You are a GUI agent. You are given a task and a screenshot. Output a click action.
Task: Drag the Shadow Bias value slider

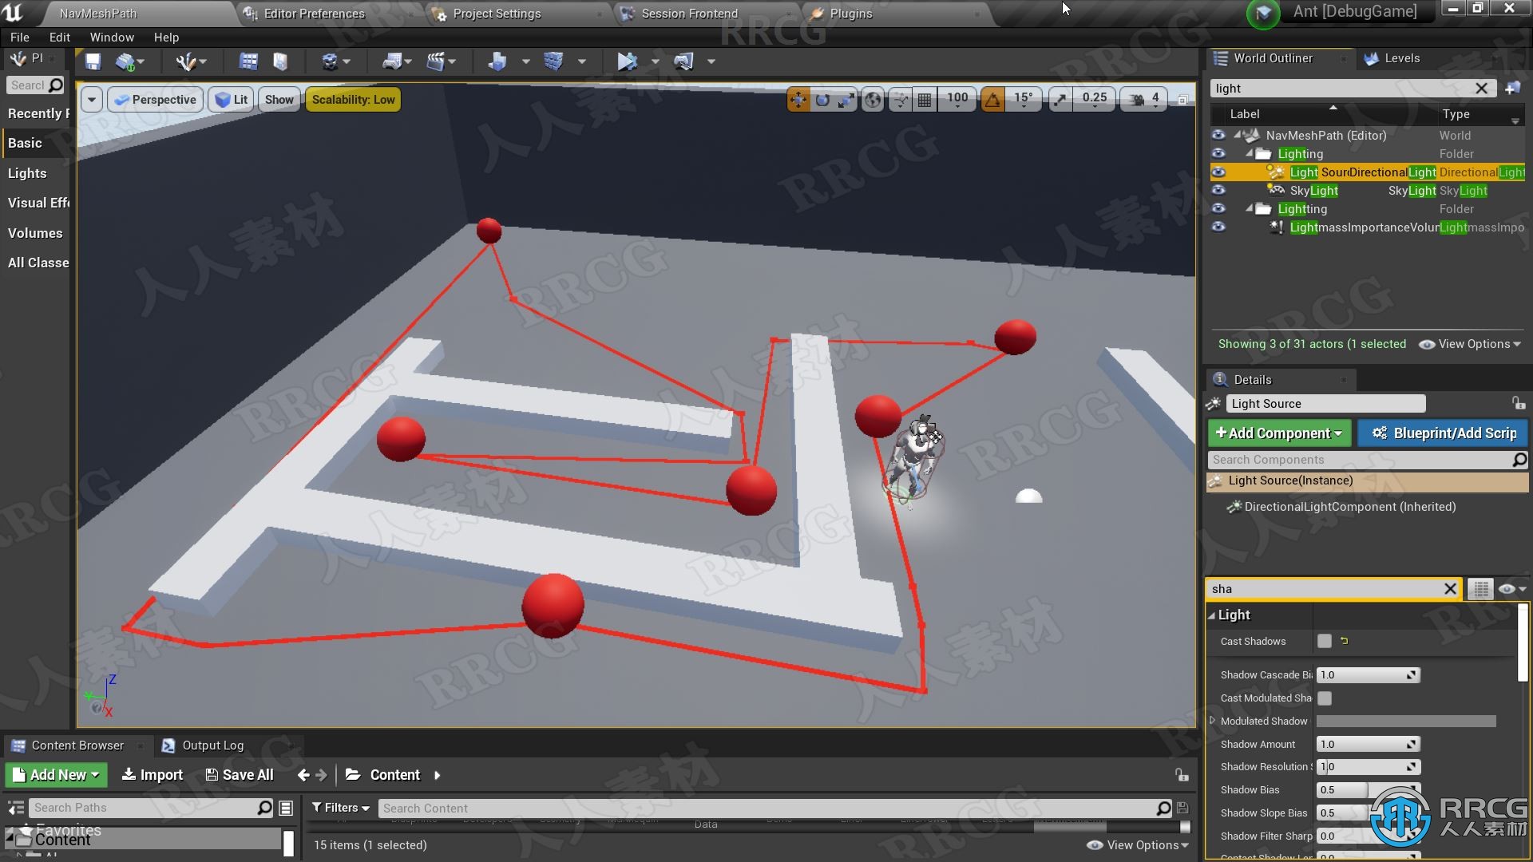click(1364, 789)
